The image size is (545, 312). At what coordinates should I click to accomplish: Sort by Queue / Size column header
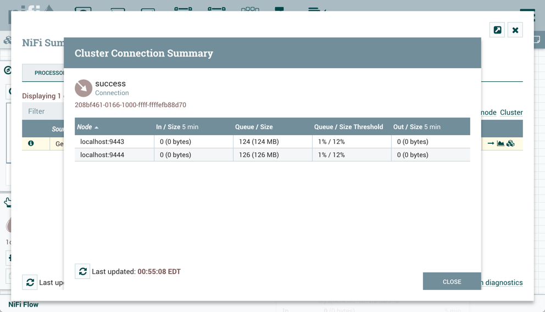254,127
